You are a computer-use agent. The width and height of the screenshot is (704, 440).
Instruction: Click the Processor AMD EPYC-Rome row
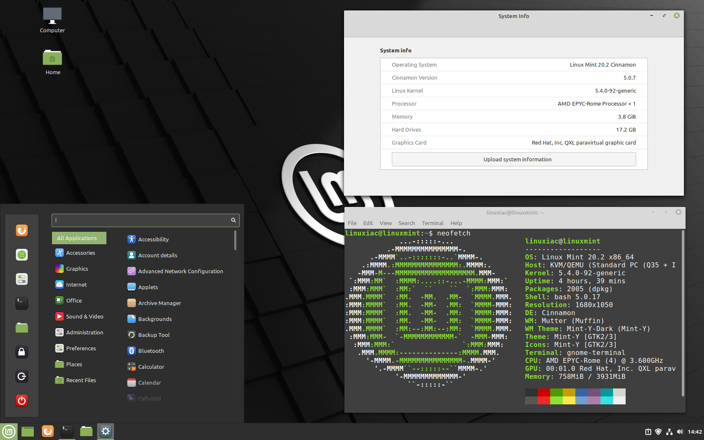point(514,104)
